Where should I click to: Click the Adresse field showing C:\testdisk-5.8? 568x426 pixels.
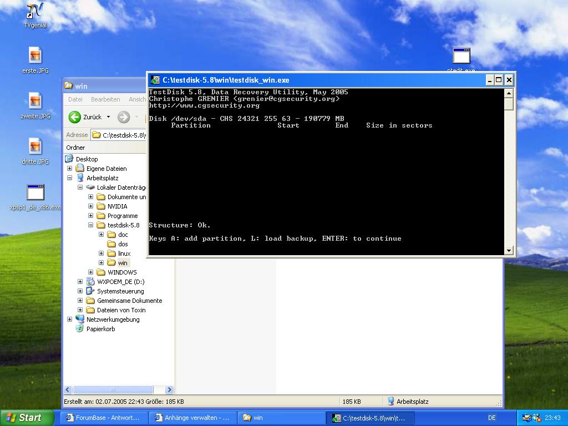click(119, 135)
